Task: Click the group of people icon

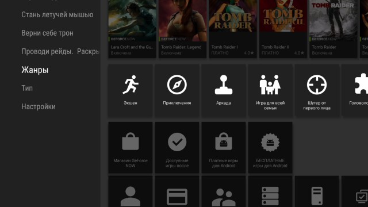Action: pyautogui.click(x=224, y=197)
